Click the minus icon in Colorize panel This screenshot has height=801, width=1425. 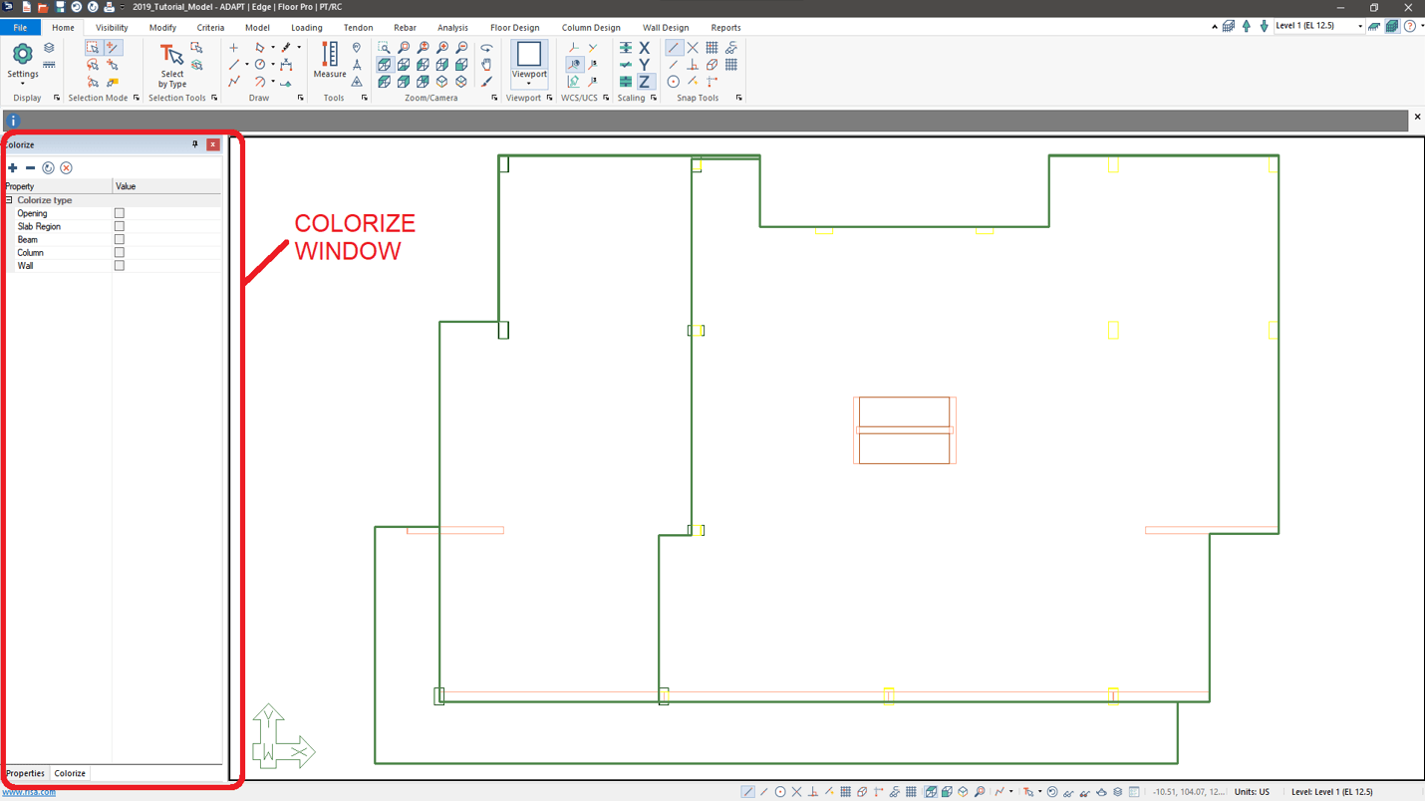pyautogui.click(x=30, y=168)
